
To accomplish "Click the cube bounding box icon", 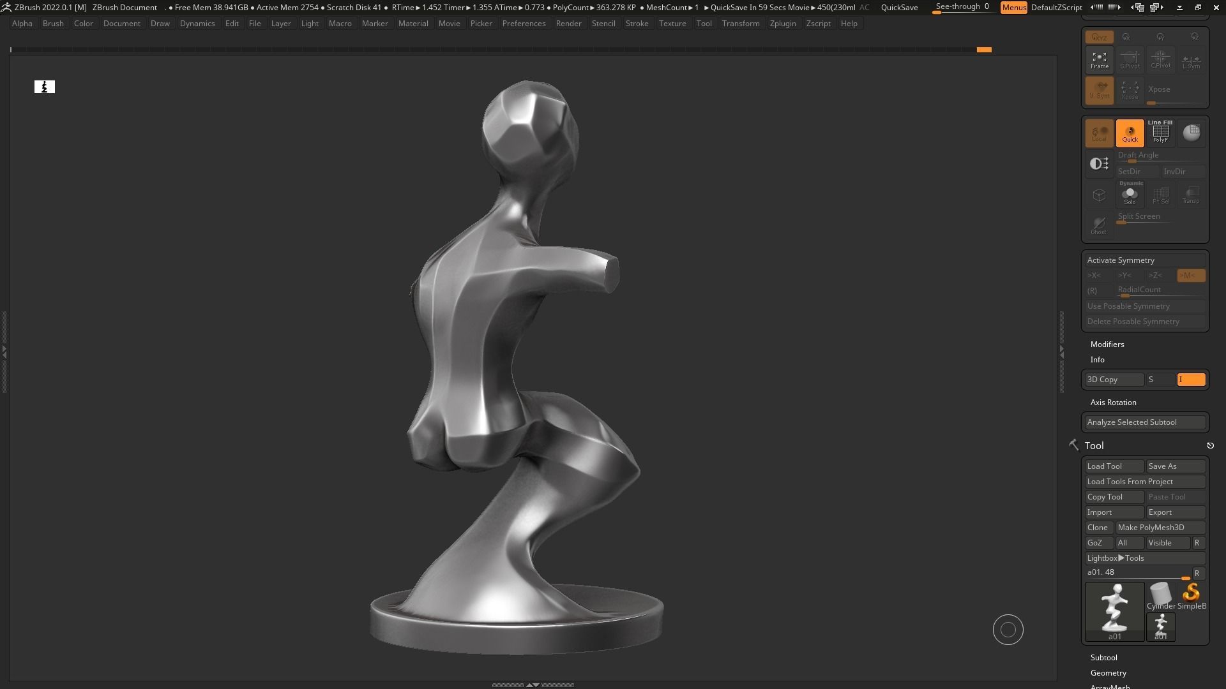I will pos(1099,195).
